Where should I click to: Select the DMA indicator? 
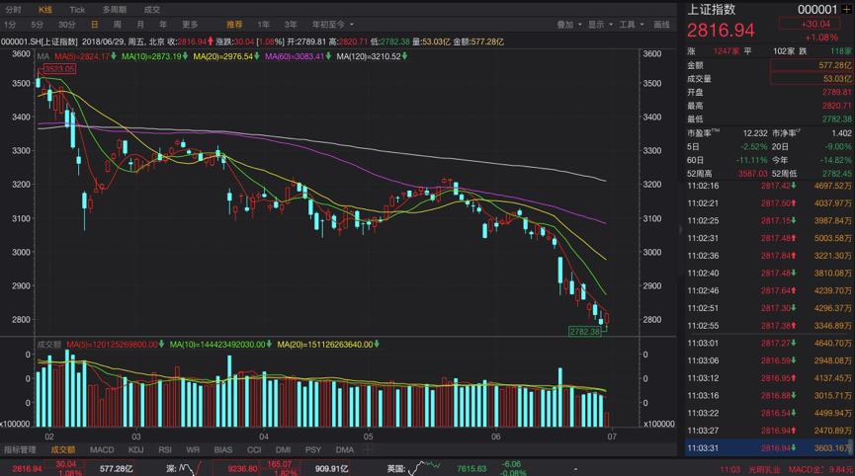tap(345, 450)
